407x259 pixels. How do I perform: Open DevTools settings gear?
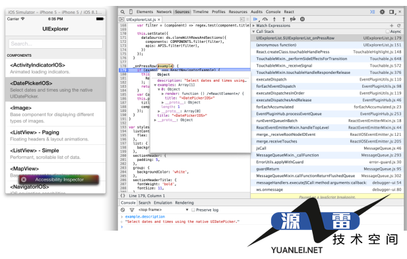(383, 12)
